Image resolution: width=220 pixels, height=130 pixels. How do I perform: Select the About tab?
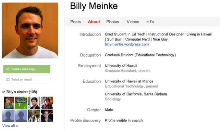tap(94, 22)
